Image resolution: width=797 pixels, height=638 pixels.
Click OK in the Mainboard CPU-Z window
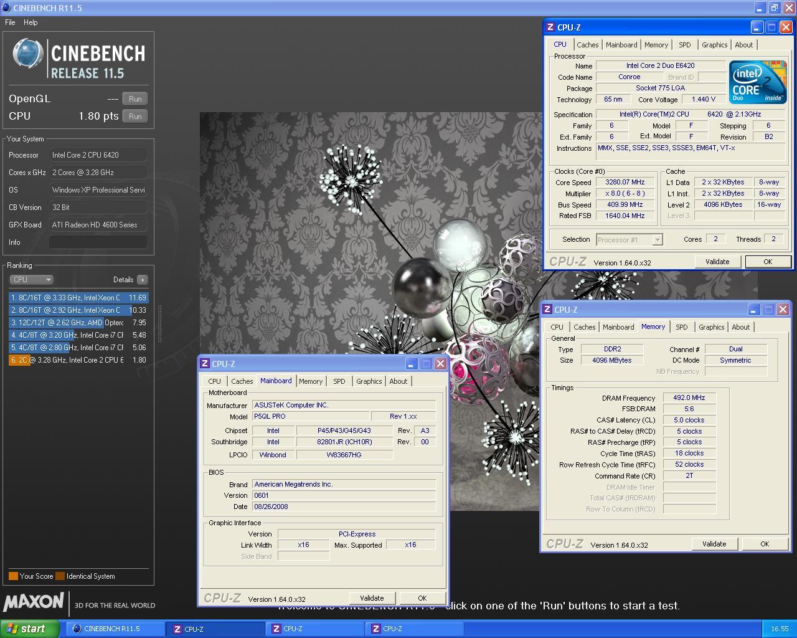[x=422, y=598]
